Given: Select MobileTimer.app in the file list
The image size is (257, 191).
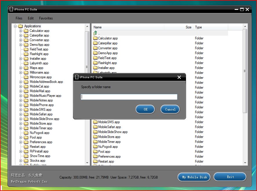Looking at the screenshot, I should 109,142.
